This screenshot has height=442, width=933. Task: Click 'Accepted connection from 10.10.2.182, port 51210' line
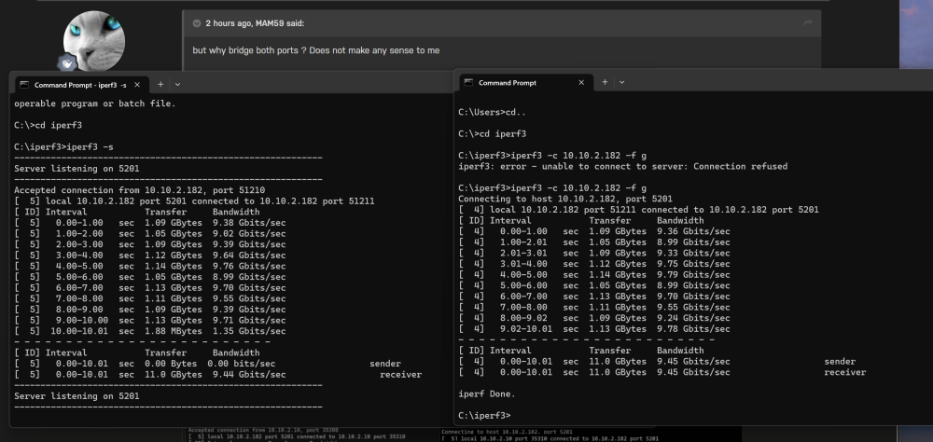pyautogui.click(x=139, y=190)
